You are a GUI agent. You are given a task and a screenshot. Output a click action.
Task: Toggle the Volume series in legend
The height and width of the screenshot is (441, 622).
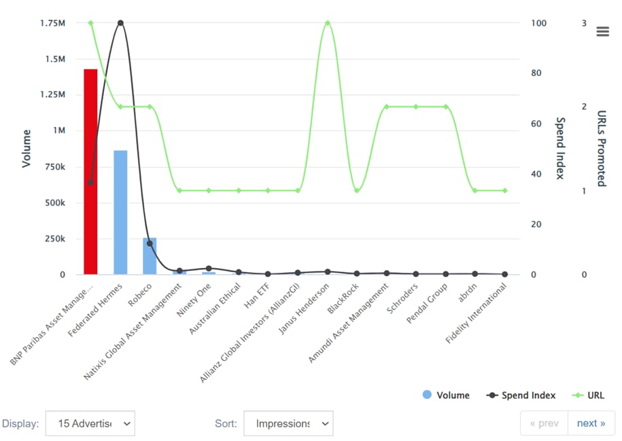click(x=446, y=395)
